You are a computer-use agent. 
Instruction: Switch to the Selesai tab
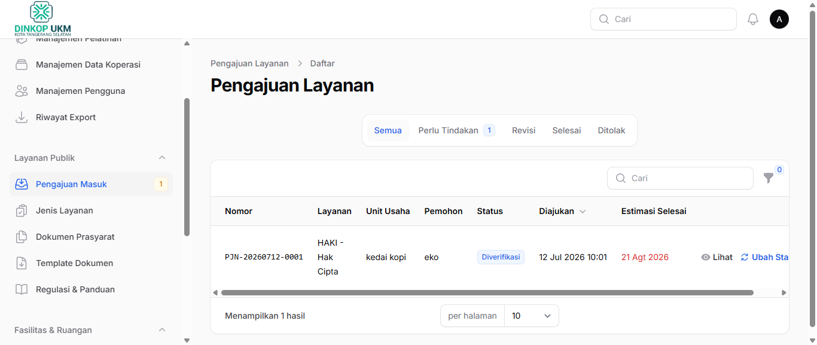coord(566,130)
